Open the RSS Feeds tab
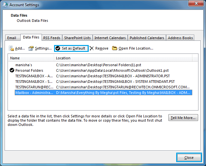The image size is (206, 166). (52, 38)
